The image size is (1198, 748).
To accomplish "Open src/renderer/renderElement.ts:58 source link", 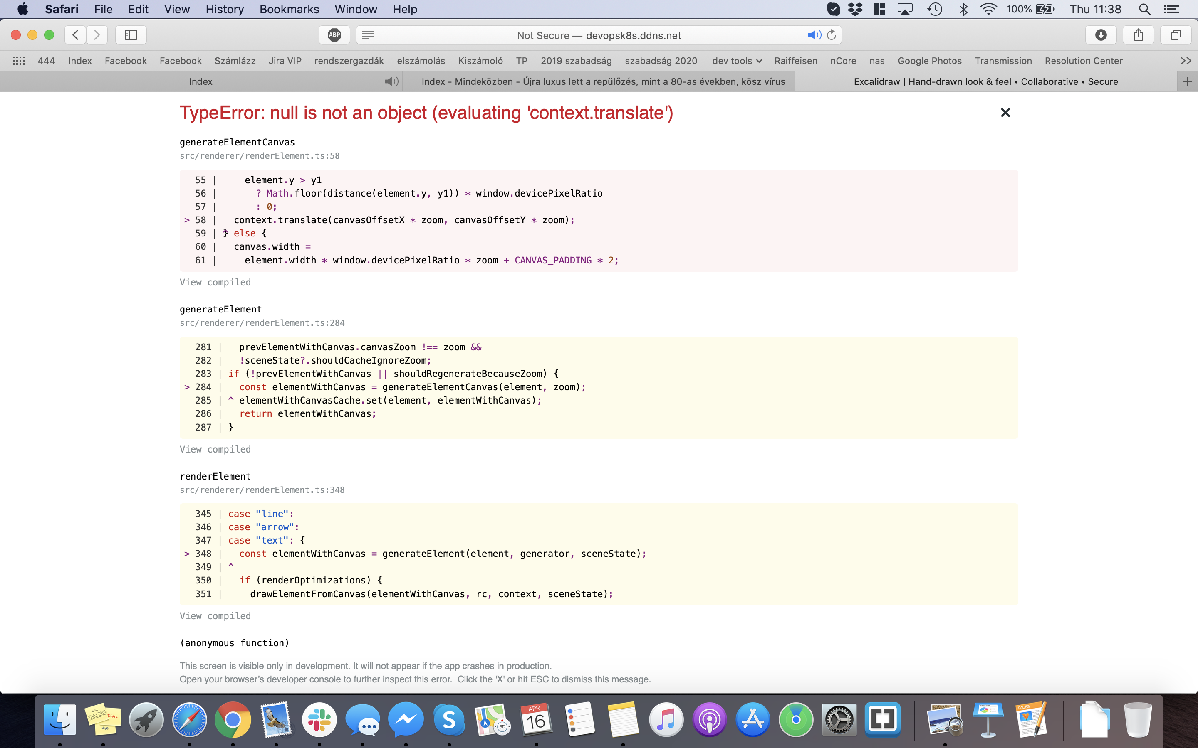I will coord(260,156).
